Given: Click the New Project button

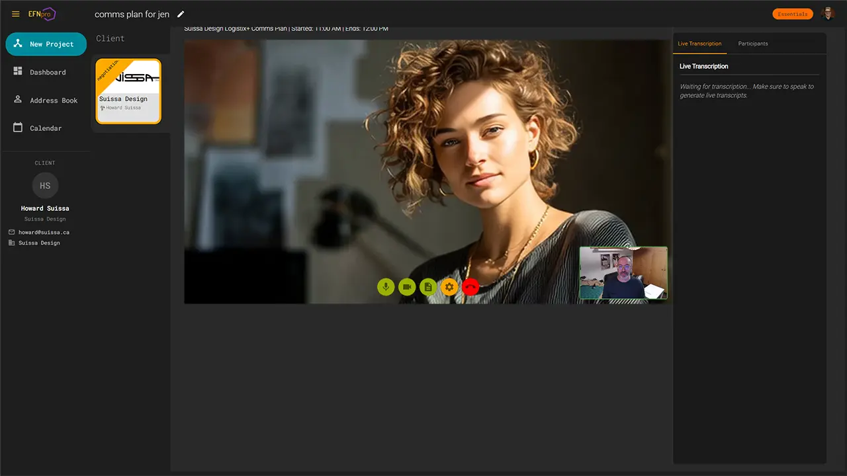Looking at the screenshot, I should click(x=46, y=44).
